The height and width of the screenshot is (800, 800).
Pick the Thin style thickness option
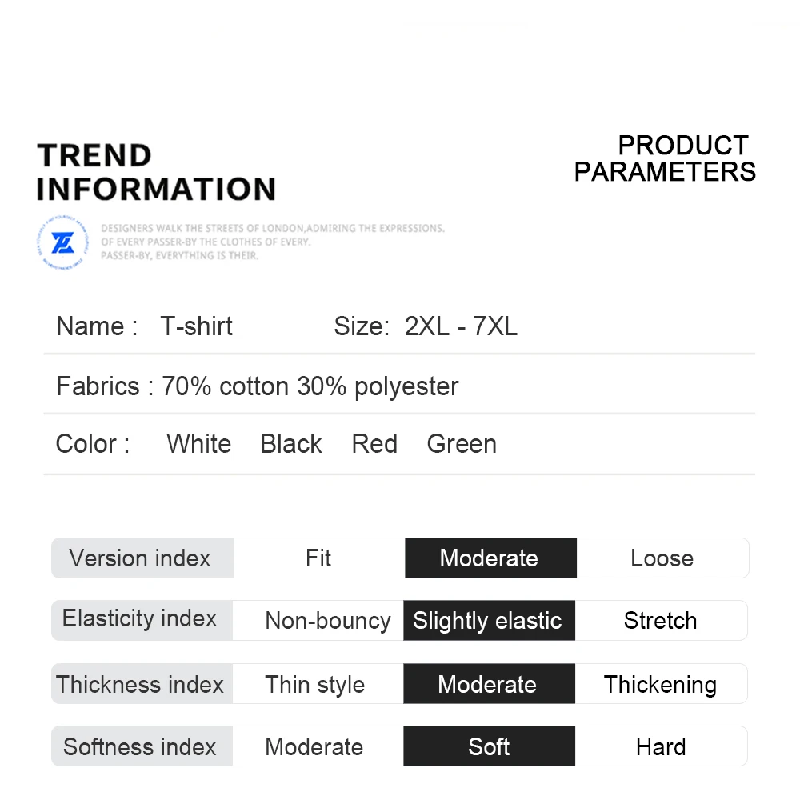[x=315, y=685]
